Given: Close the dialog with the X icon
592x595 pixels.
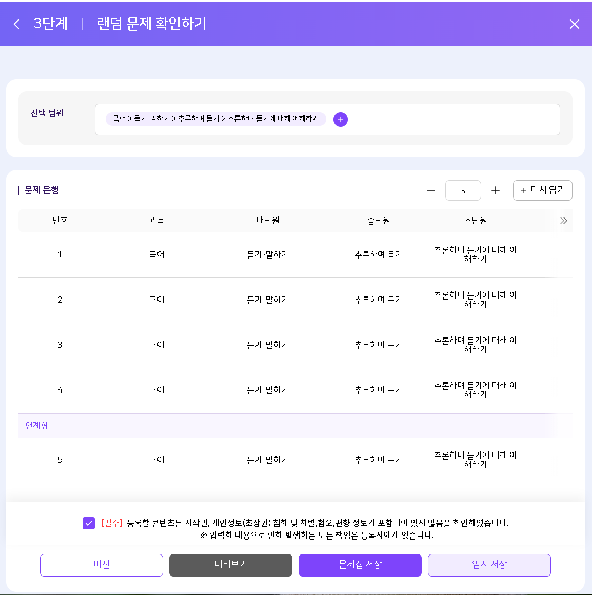Looking at the screenshot, I should click(x=575, y=24).
